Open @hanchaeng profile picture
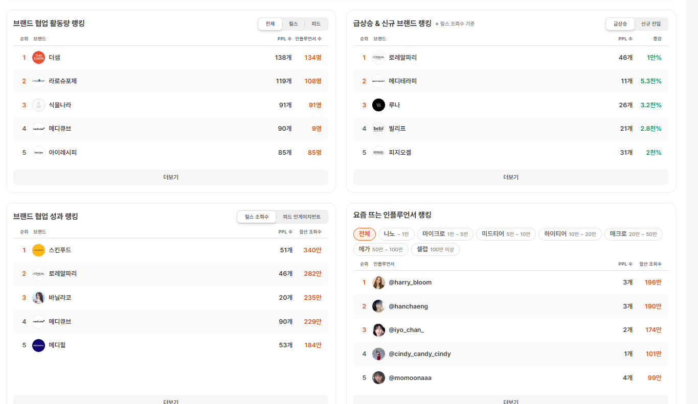698x404 pixels. tap(378, 306)
